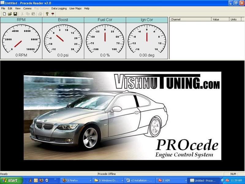Viewport: 245px width, 184px height.
Task: Sort by the Units column header
Action: pyautogui.click(x=235, y=19)
